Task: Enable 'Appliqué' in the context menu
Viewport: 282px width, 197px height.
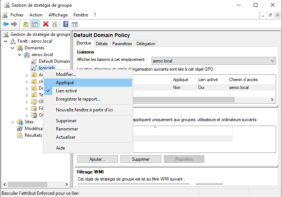Action: [x=65, y=83]
